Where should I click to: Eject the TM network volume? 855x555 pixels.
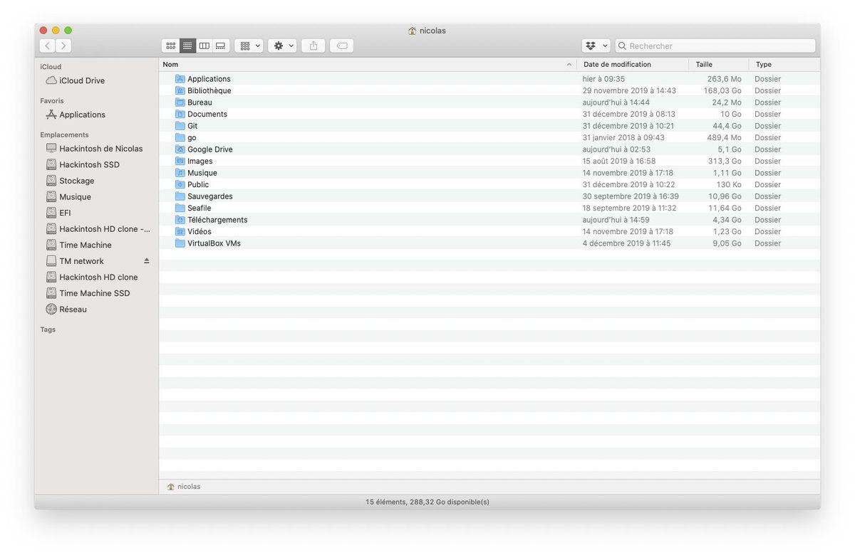[x=147, y=261]
